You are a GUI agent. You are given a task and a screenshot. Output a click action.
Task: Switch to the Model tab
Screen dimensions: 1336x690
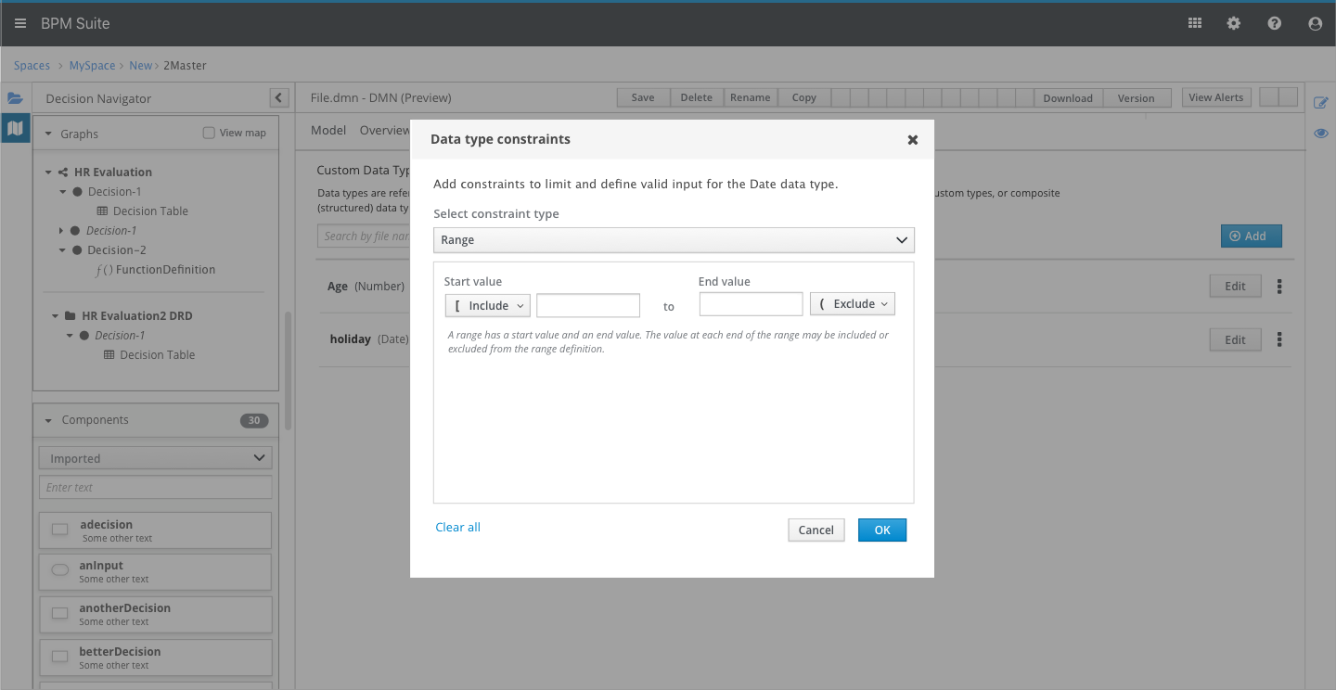pyautogui.click(x=328, y=131)
